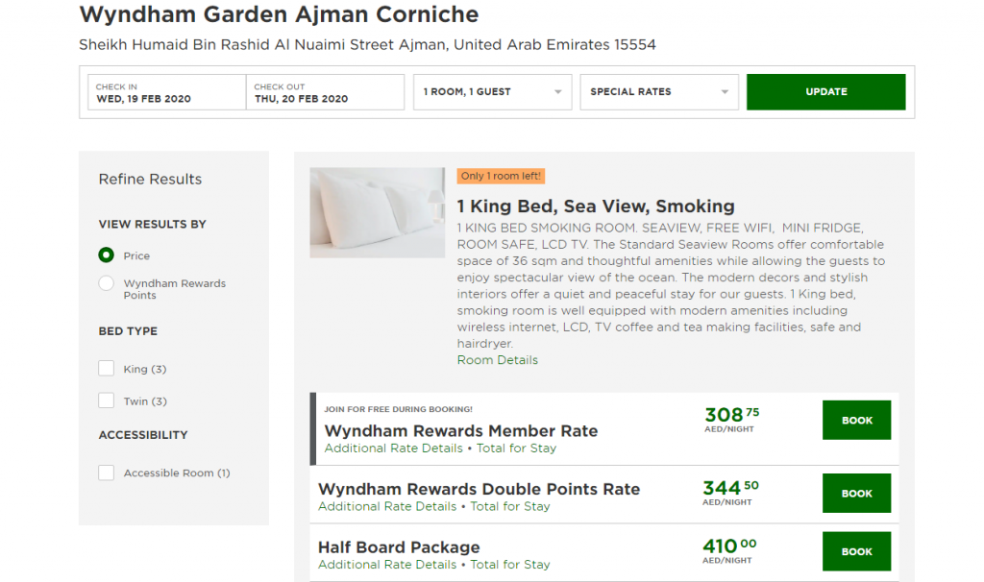Image resolution: width=984 pixels, height=582 pixels.
Task: Tick the King bed type checkbox
Action: [x=107, y=369]
